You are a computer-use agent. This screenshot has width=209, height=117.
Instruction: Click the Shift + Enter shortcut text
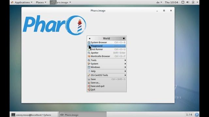(x=119, y=53)
